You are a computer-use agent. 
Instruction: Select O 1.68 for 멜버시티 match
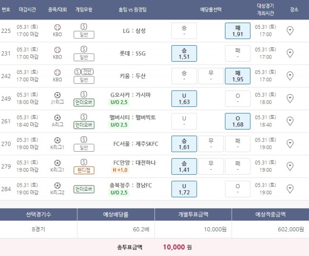237,121
